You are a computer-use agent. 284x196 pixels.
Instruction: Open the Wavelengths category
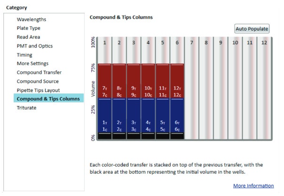(32, 19)
